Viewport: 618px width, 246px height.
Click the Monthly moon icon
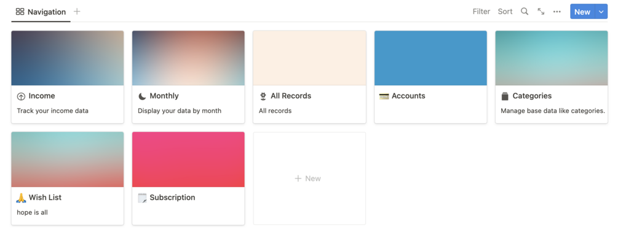[x=142, y=96]
